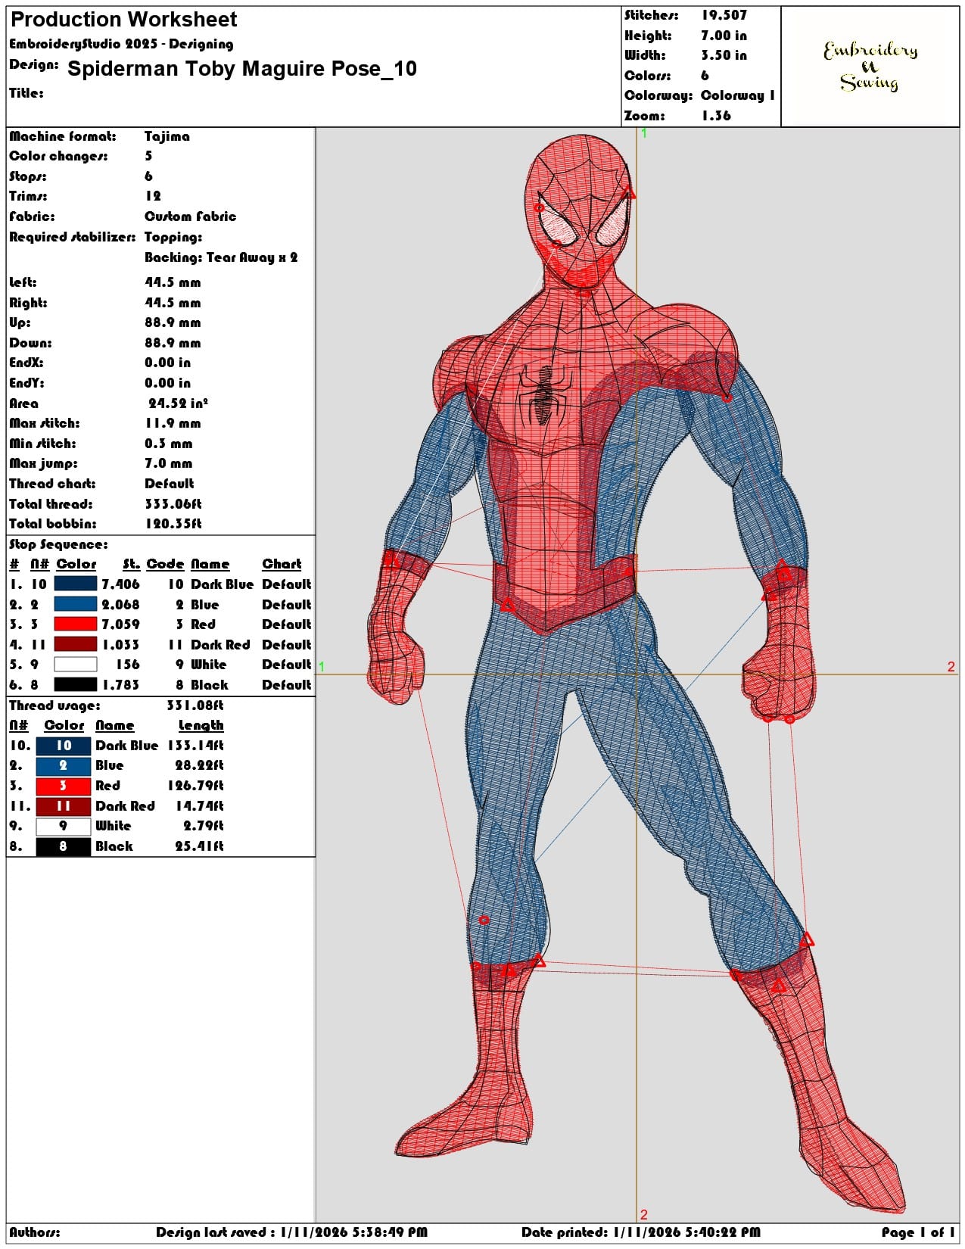
Task: Click the Dark Blue swatch in Stop Sequence
Action: [x=76, y=584]
